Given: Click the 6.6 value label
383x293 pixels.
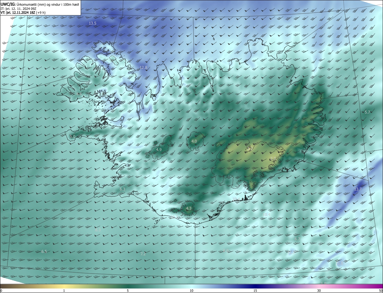Looking at the screenshot, I should (x=79, y=94).
